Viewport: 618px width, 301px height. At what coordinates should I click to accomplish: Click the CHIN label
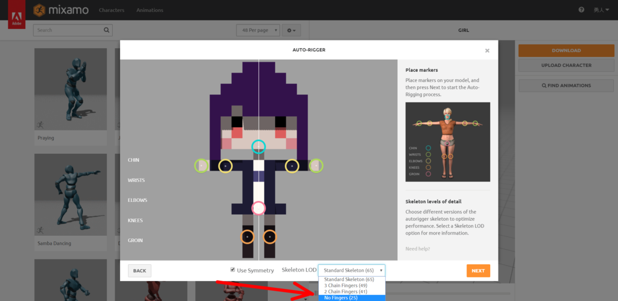tap(133, 160)
